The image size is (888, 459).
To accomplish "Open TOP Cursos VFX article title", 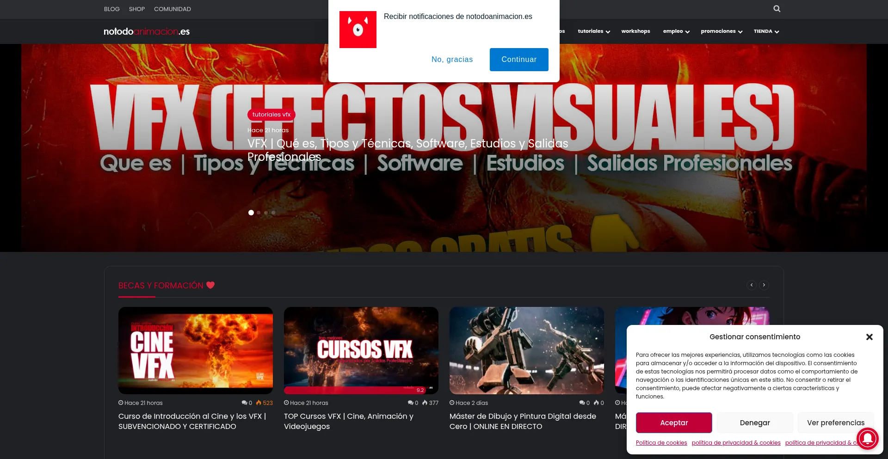I will tap(349, 422).
